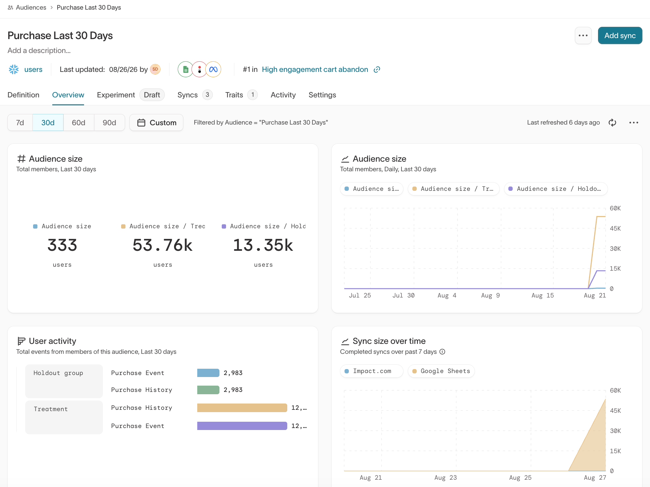Refresh the overview data

[x=612, y=123]
